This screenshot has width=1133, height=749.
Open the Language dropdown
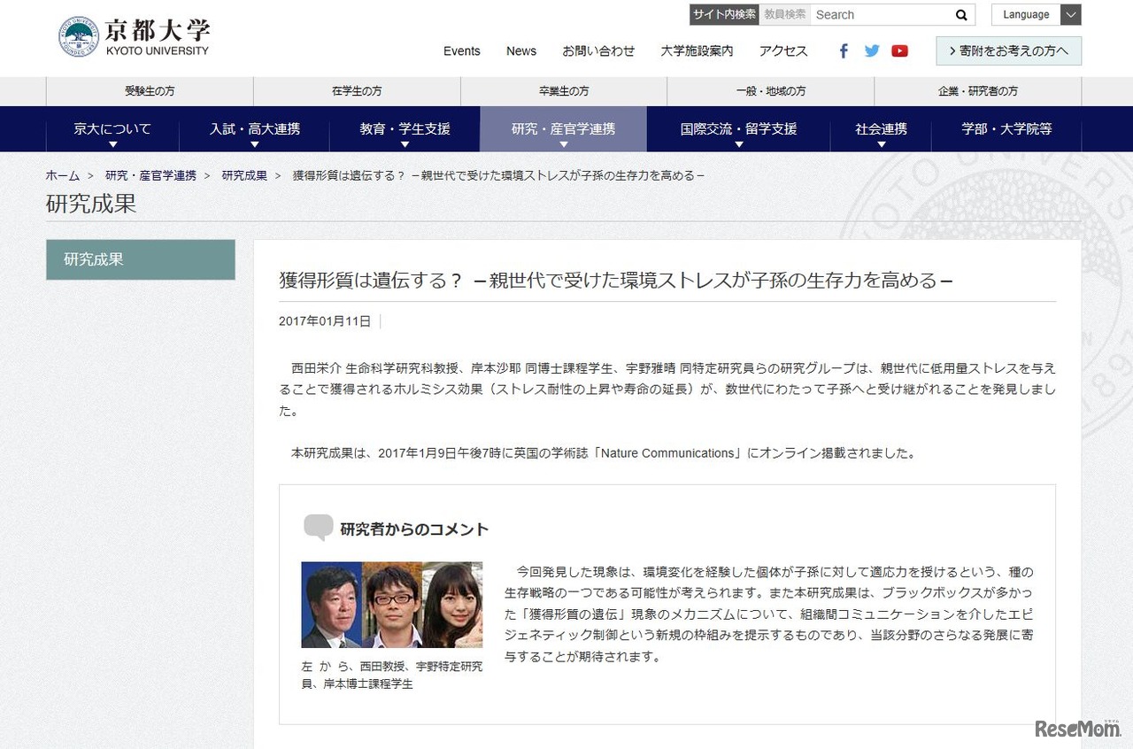coord(1036,14)
